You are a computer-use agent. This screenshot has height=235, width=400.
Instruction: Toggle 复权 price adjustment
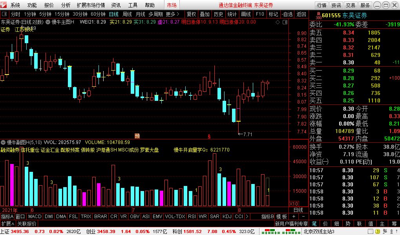tap(191, 14)
